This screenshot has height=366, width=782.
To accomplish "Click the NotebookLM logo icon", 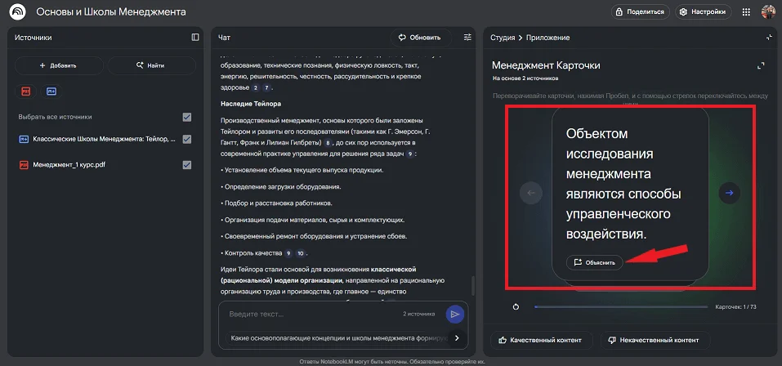I will (17, 12).
